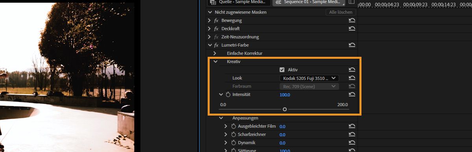Viewport: 472px width, 152px height.
Task: Reset Ausgebleichter Film value
Action: click(x=352, y=126)
